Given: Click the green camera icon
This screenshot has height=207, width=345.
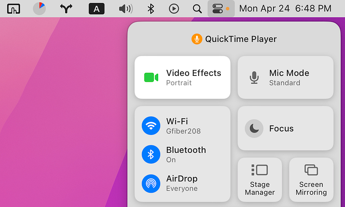Looking at the screenshot, I should (x=151, y=77).
